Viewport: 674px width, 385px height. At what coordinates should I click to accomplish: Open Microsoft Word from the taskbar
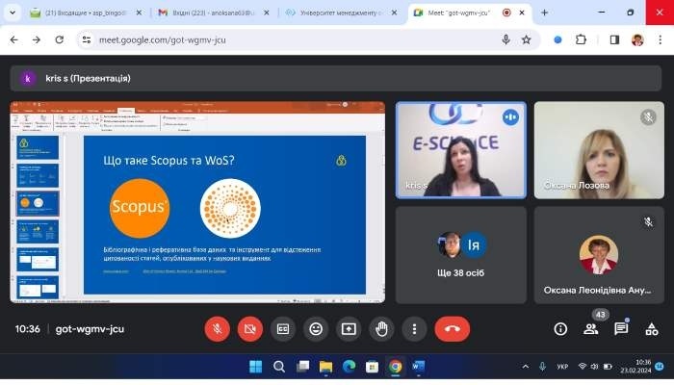point(418,367)
